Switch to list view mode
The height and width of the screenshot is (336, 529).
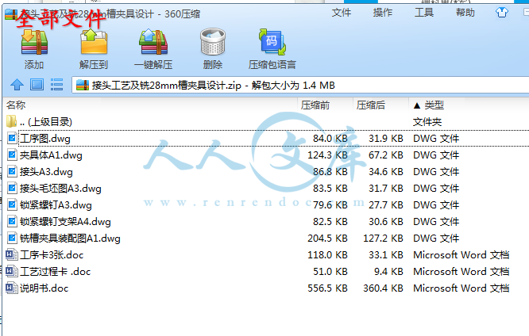tap(56, 85)
